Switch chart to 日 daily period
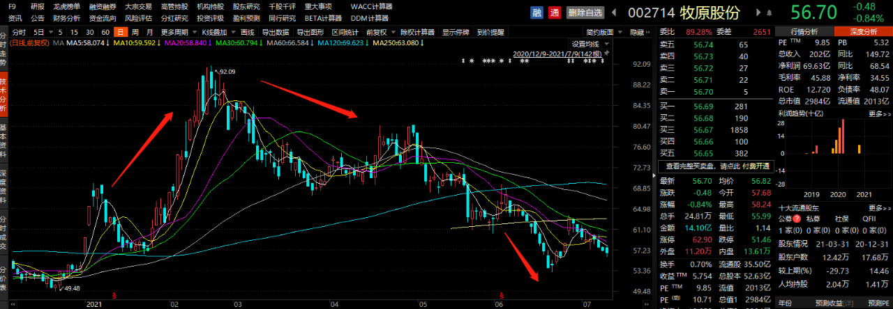The image size is (893, 309). point(121,33)
